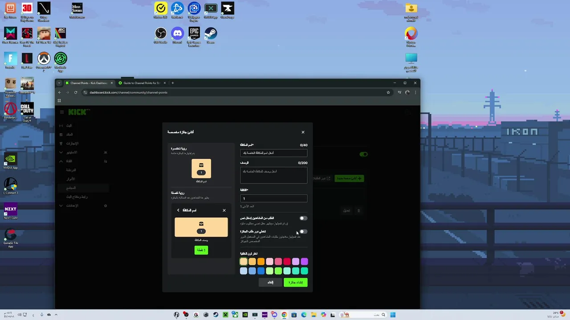Go back in browser history

coord(60,92)
